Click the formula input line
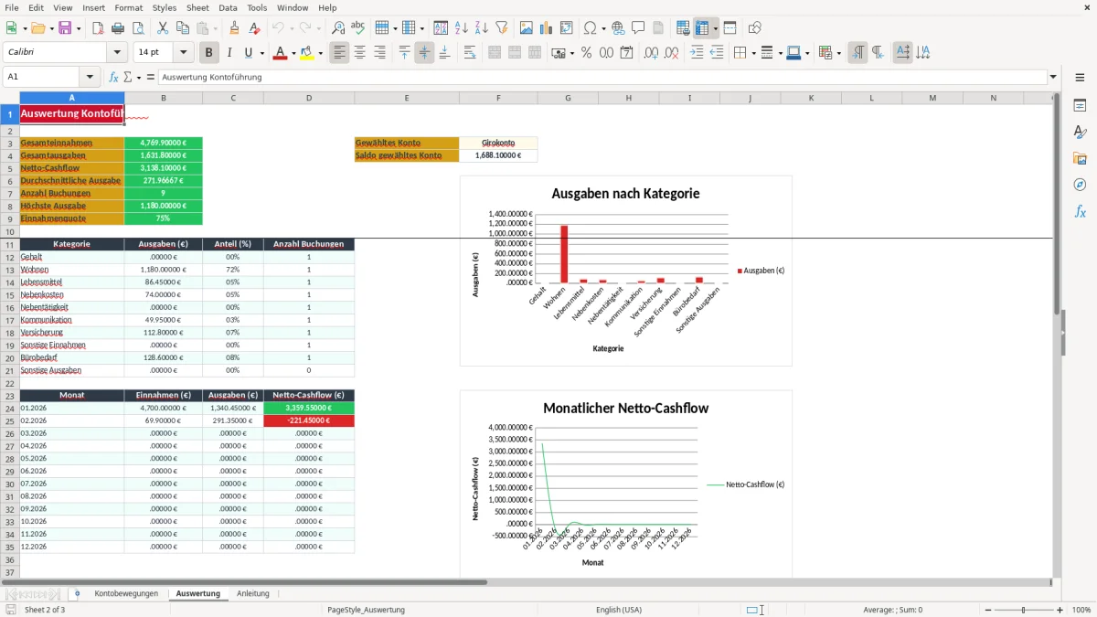This screenshot has height=617, width=1097. (602, 77)
